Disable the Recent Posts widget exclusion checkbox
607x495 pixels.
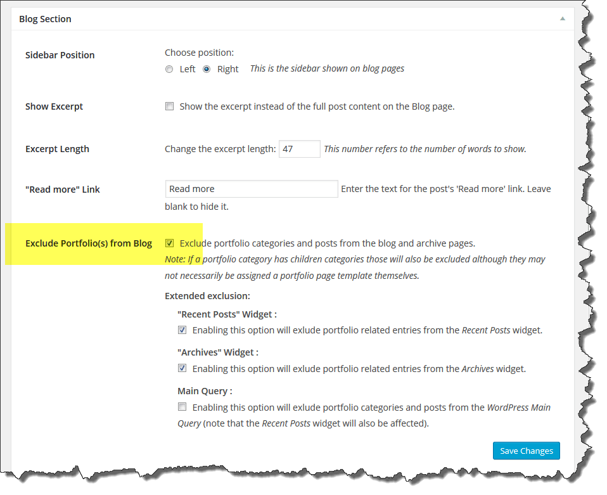click(x=182, y=330)
